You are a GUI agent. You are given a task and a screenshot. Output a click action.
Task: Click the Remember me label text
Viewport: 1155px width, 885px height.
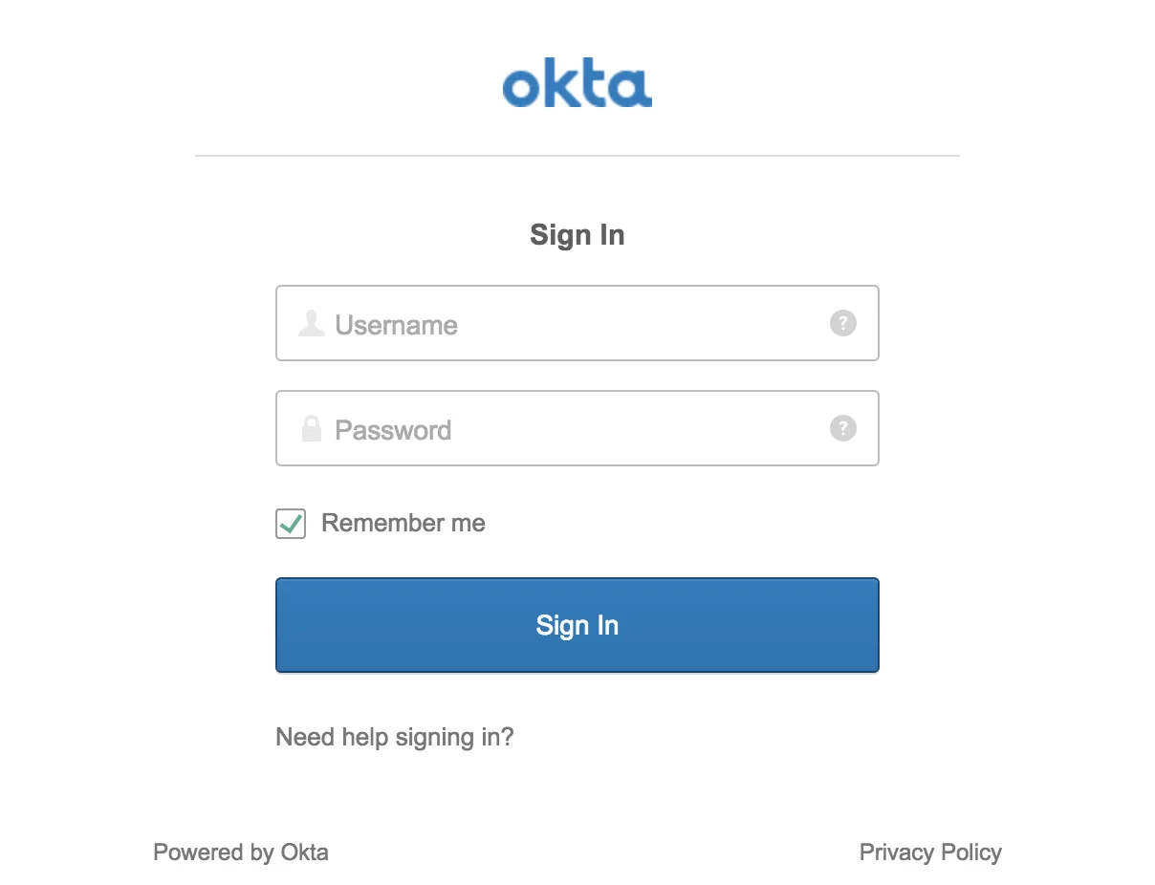click(x=403, y=523)
